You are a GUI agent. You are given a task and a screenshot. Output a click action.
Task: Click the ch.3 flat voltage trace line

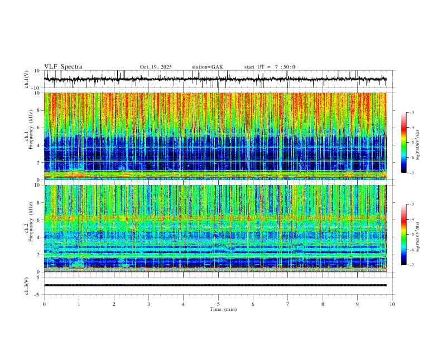[215, 285]
